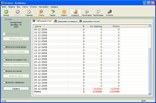This screenshot has width=156, height=103.
Task: Click the Справка button in sidebar
Action: (x=16, y=89)
